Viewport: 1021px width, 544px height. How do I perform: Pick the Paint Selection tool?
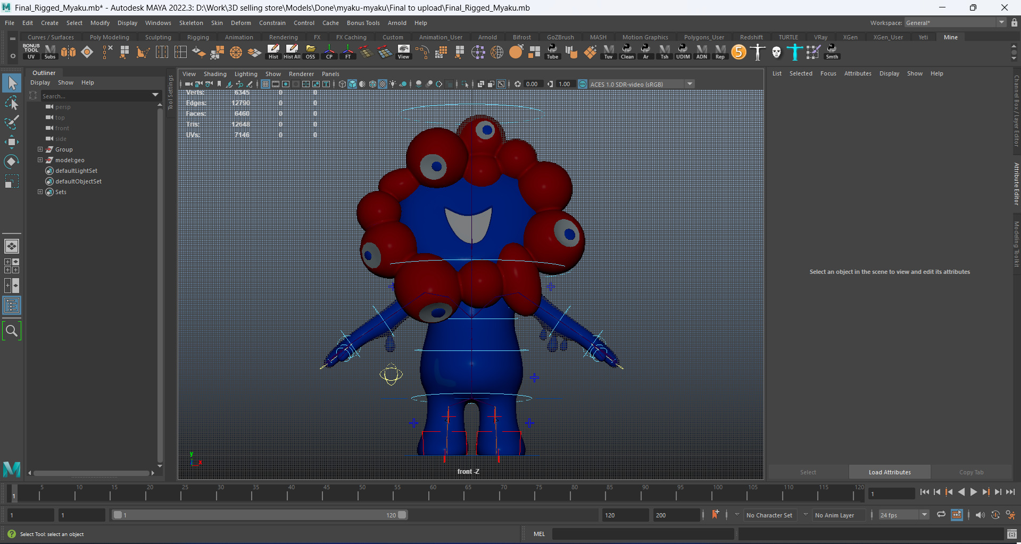point(12,122)
